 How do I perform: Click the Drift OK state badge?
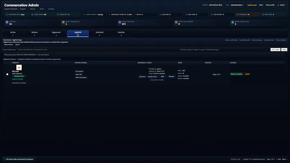coord(183,71)
